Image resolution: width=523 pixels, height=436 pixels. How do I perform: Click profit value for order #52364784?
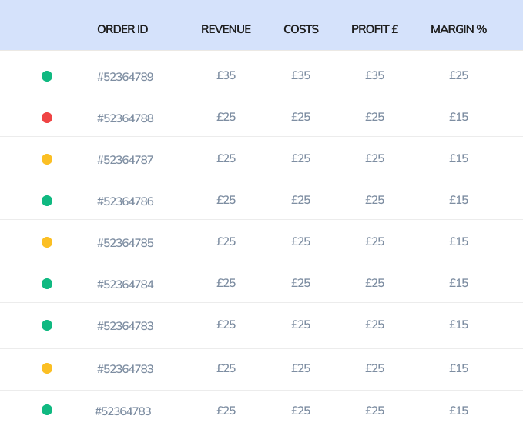pyautogui.click(x=375, y=283)
